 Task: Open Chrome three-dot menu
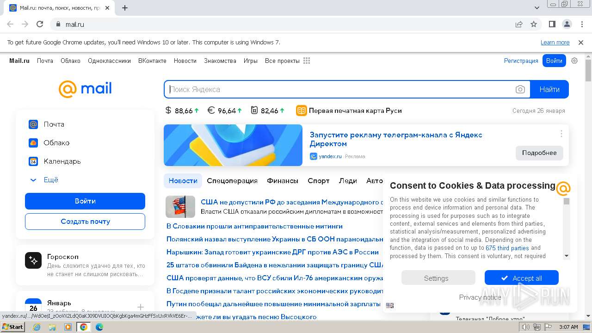click(x=581, y=24)
